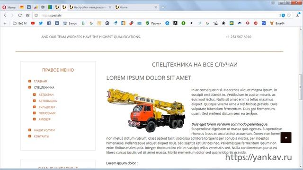This screenshot has height=170, width=303.
Task: Open the colorful Google G bookmark
Action: pos(91,23)
